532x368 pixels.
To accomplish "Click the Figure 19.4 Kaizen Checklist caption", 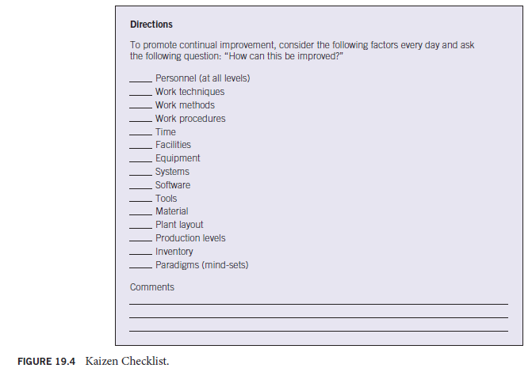I will (92, 361).
